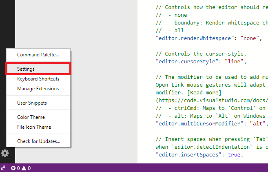Image resolution: width=268 pixels, height=172 pixels.
Task: Select File Icon Theme menu entry
Action: (x=38, y=127)
